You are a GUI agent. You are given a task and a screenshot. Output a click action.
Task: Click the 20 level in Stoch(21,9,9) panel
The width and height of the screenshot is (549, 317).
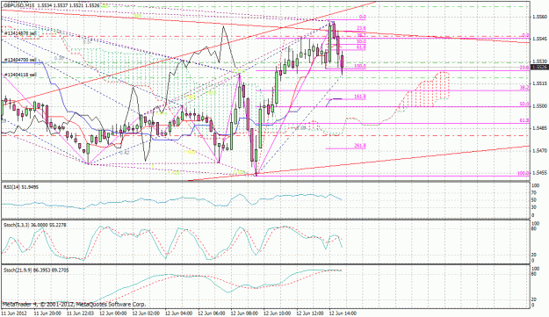coord(534,299)
